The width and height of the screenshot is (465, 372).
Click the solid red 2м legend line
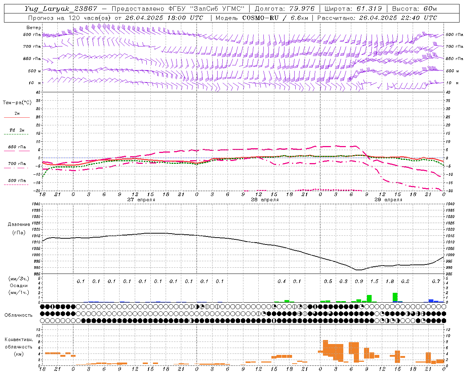point(17,117)
